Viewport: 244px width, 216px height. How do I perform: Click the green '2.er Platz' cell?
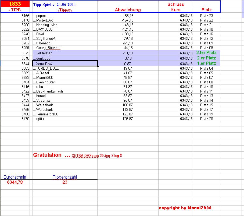point(206,58)
